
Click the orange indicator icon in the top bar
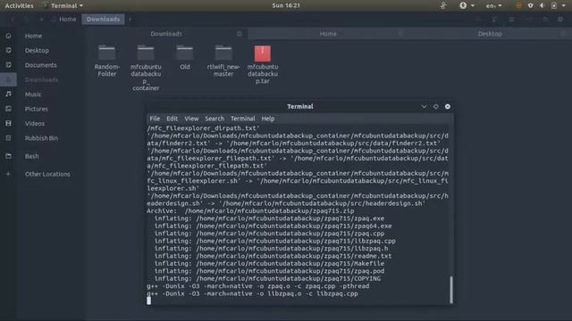tap(518, 5)
